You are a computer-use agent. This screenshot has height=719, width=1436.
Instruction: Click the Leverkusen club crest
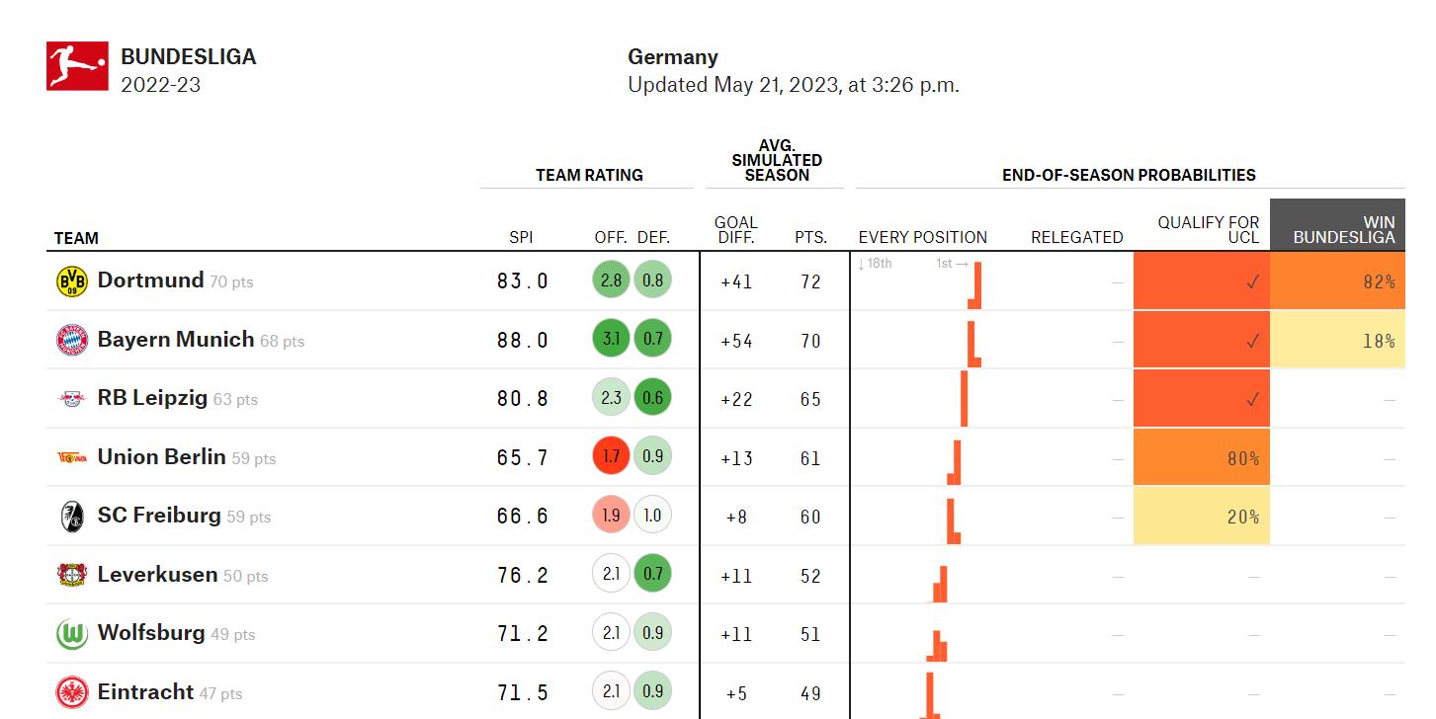pos(72,575)
